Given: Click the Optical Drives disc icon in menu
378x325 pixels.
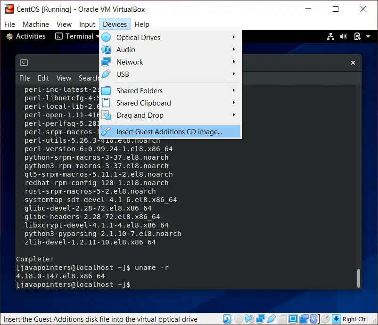Looking at the screenshot, I should tap(106, 37).
